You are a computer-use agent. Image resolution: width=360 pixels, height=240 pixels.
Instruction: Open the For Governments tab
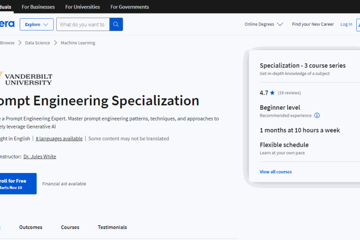130,7
